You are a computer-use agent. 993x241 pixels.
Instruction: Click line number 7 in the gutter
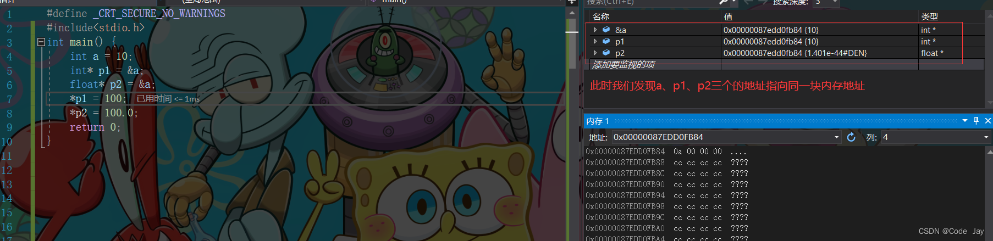click(x=9, y=99)
